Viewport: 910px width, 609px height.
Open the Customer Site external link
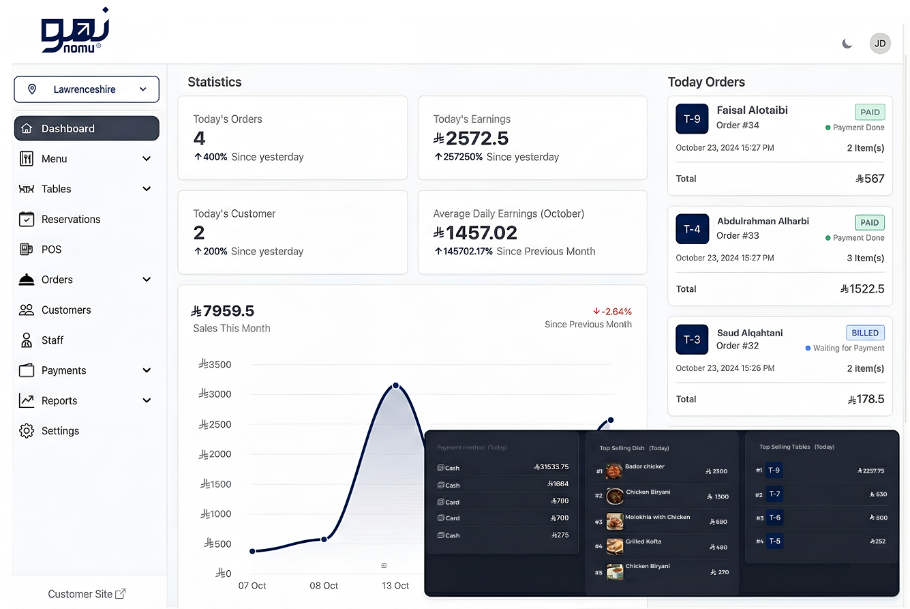tap(87, 594)
